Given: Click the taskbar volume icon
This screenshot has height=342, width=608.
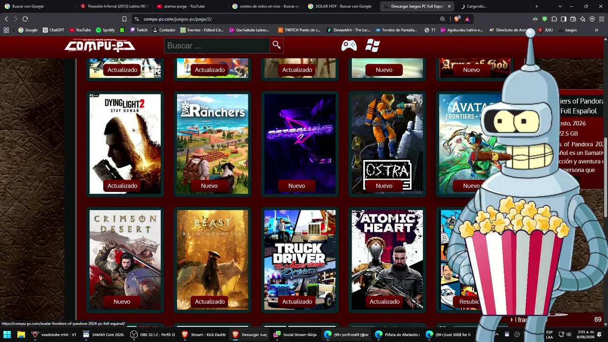Looking at the screenshot, I should (569, 334).
